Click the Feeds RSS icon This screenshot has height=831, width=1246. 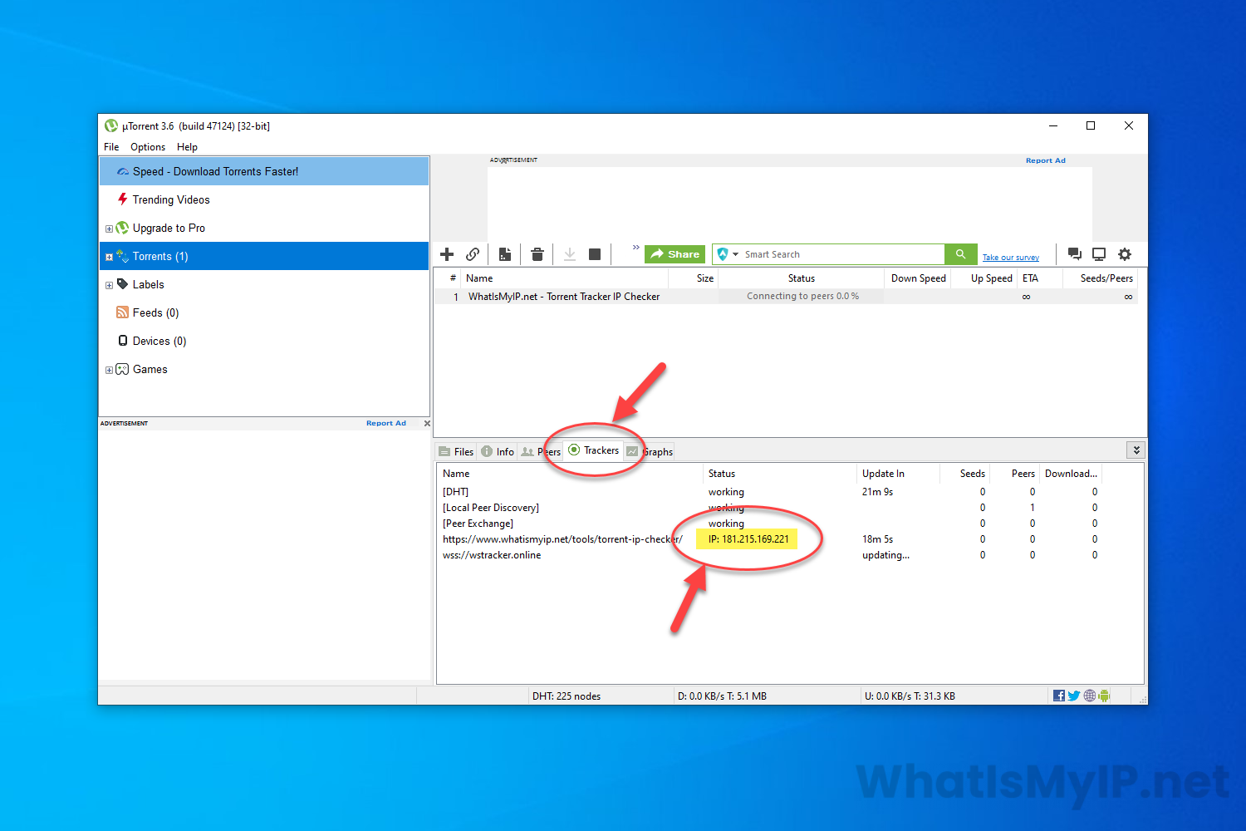click(122, 312)
